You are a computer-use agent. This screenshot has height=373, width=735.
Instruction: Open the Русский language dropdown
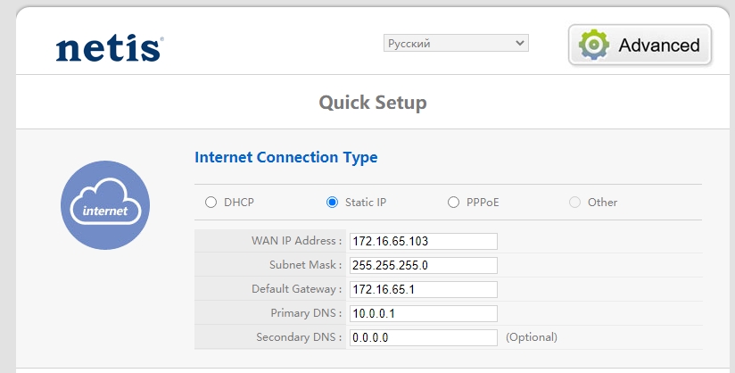pyautogui.click(x=456, y=43)
